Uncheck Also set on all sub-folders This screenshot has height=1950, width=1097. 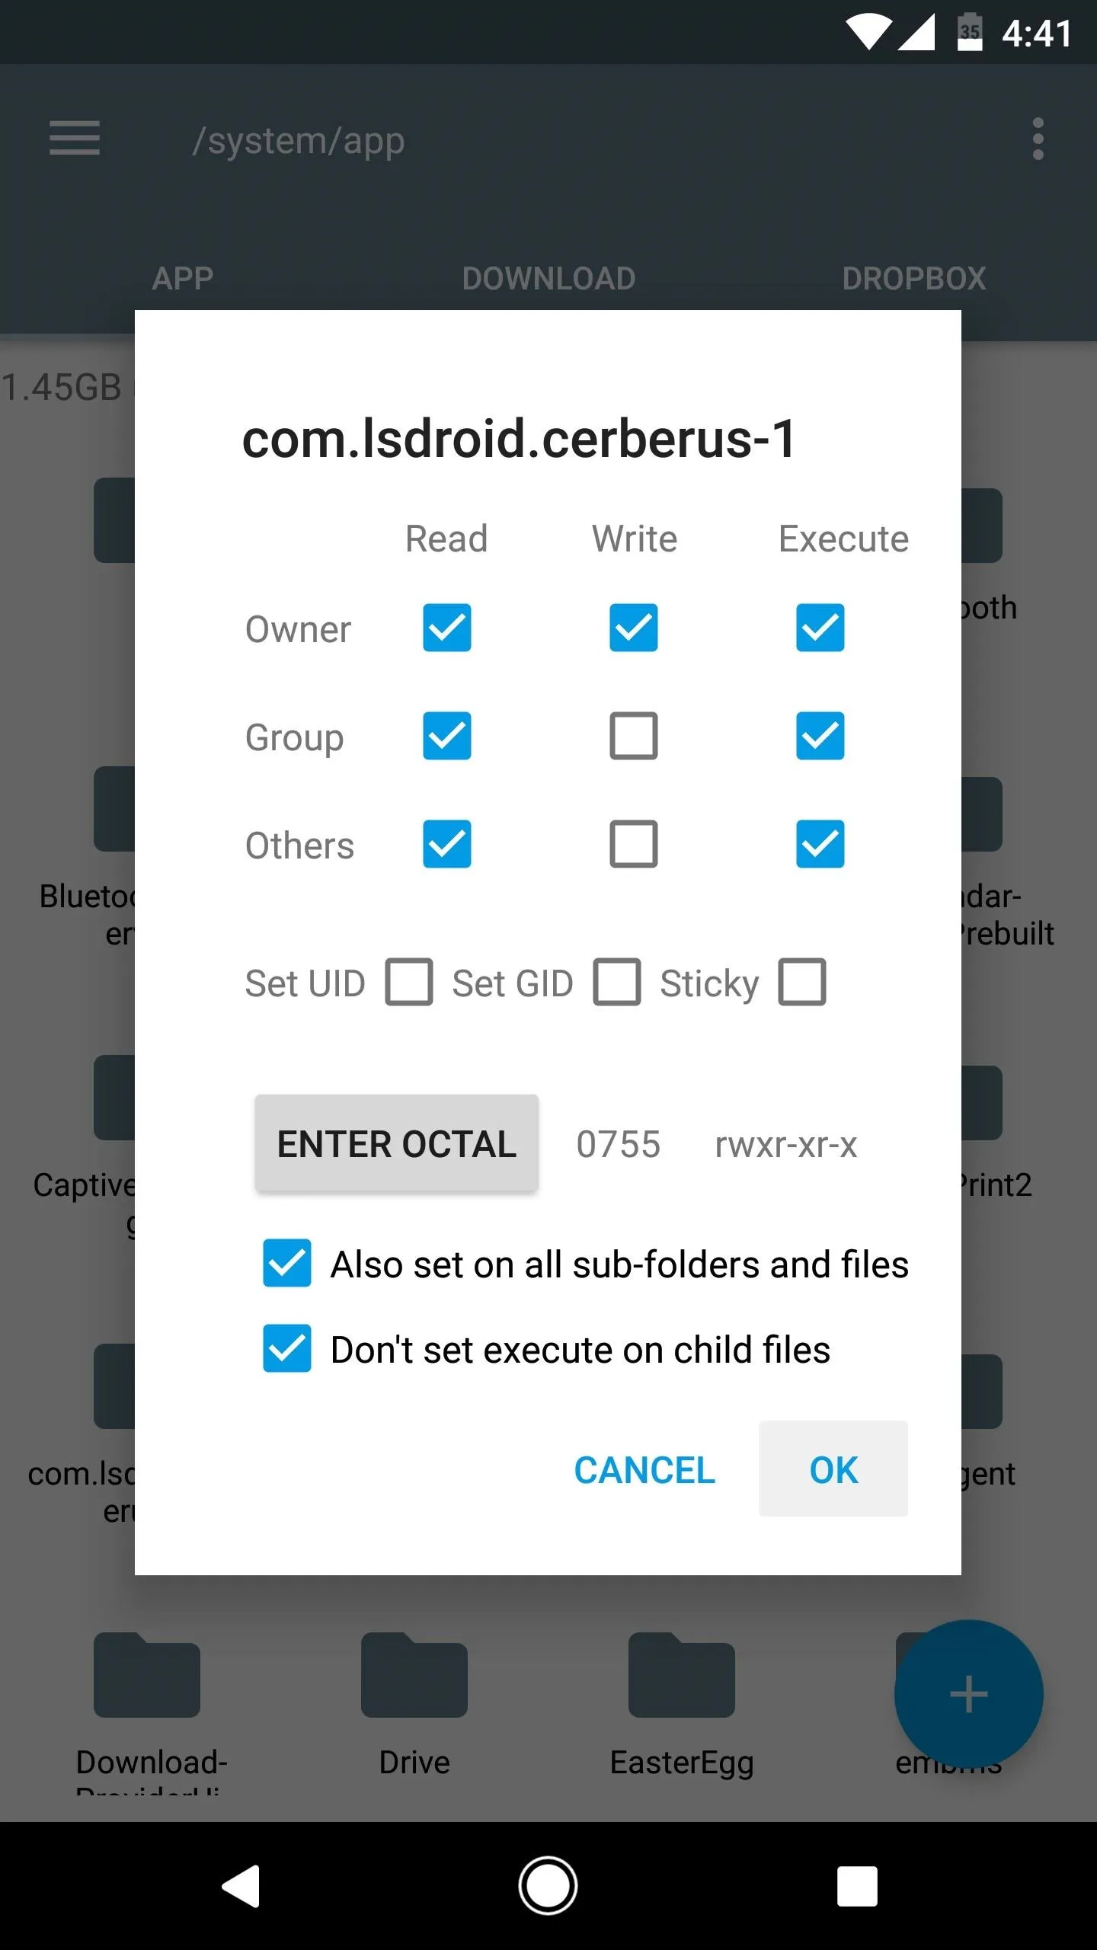287,1263
